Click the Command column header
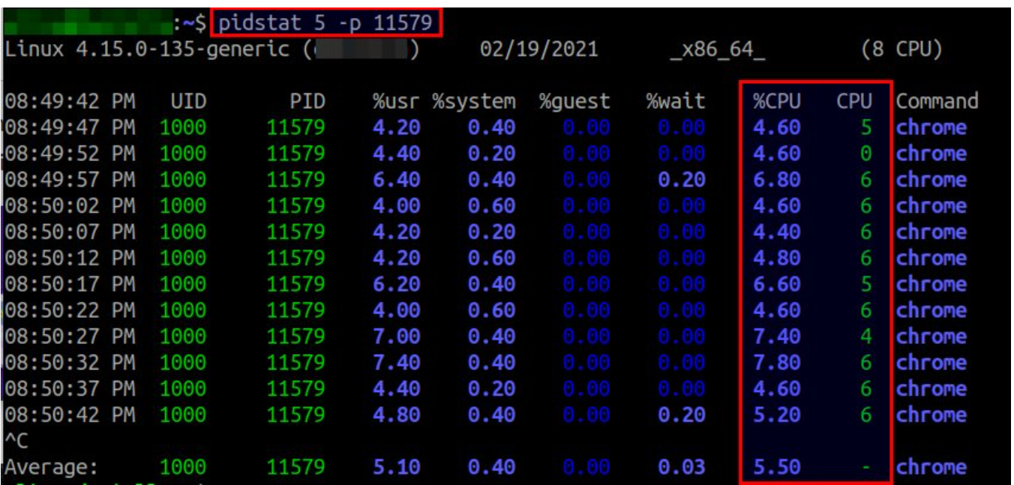This screenshot has width=1014, height=485. [x=937, y=101]
